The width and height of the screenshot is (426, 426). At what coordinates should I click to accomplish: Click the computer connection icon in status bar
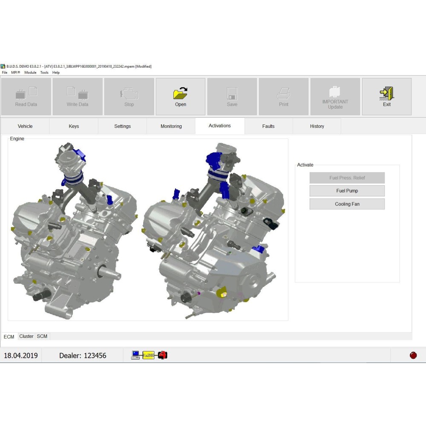(135, 354)
